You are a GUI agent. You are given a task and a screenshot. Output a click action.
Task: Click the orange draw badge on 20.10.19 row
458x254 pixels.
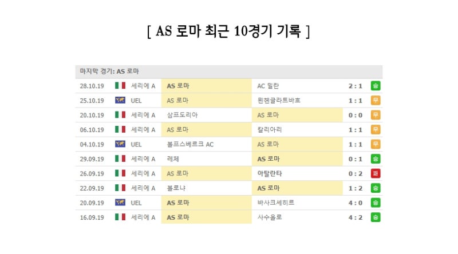coord(376,115)
